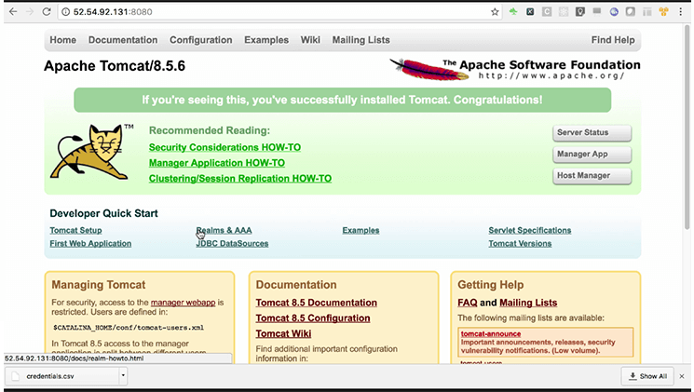Open the tomcat-announce mailing list link
This screenshot has height=392, width=694.
(491, 334)
